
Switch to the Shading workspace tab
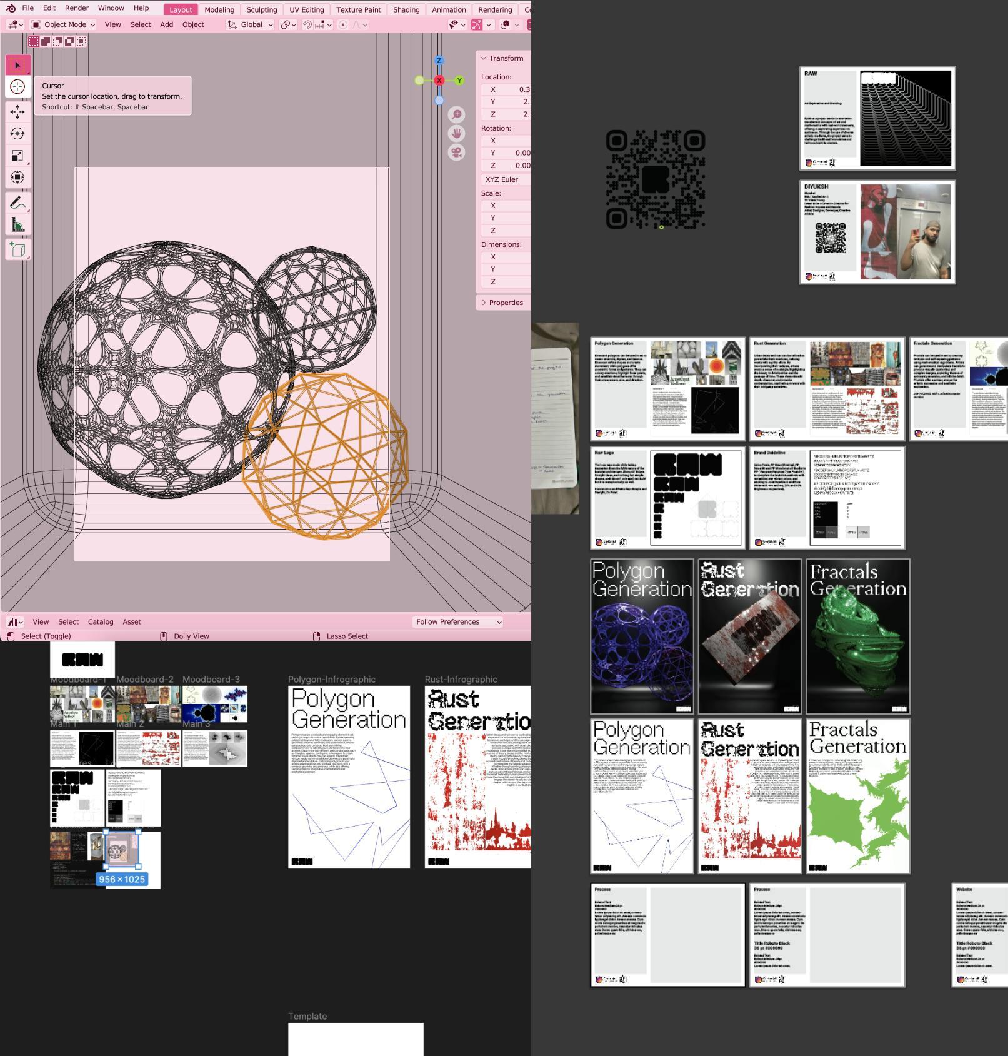(x=406, y=9)
